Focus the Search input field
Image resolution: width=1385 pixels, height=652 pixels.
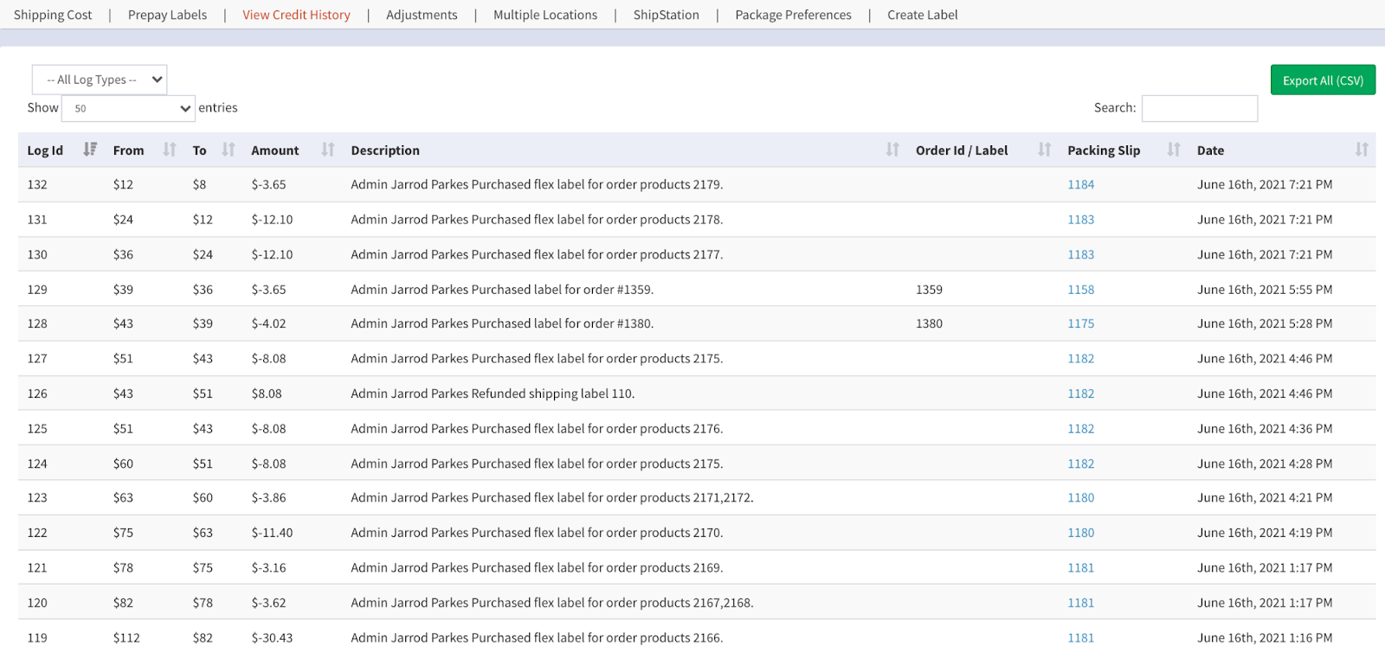[x=1199, y=108]
